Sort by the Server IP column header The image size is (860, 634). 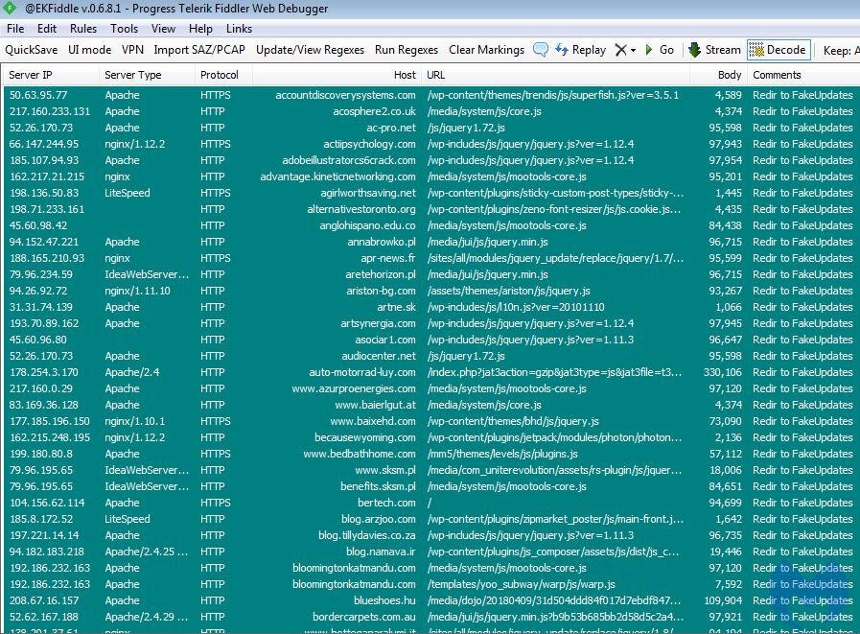coord(33,75)
